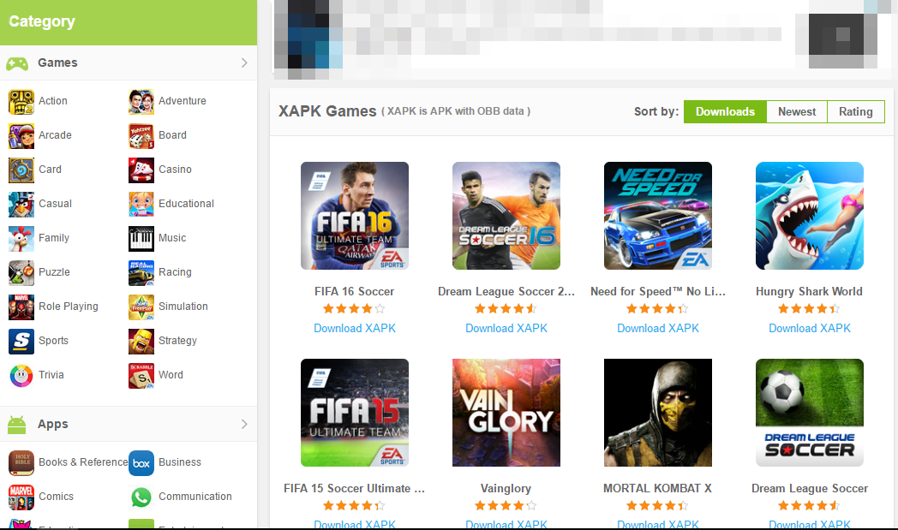
Task: Click the Vainglory star rating
Action: tap(506, 506)
